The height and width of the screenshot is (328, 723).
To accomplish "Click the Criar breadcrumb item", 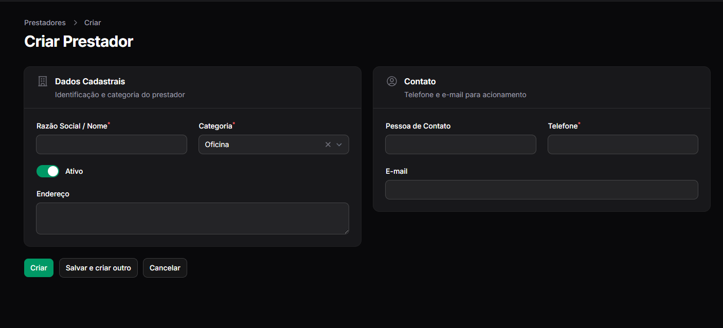I will pos(93,23).
